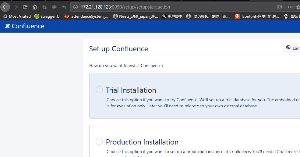Click the "How do you want to install Confluence?" text
Screen dimensions: 300x157
tap(126, 66)
